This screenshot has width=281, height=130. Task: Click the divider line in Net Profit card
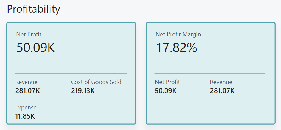71,73
